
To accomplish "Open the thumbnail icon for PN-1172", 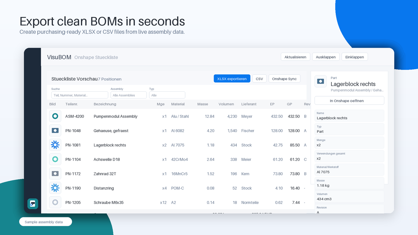I will 55,174.
